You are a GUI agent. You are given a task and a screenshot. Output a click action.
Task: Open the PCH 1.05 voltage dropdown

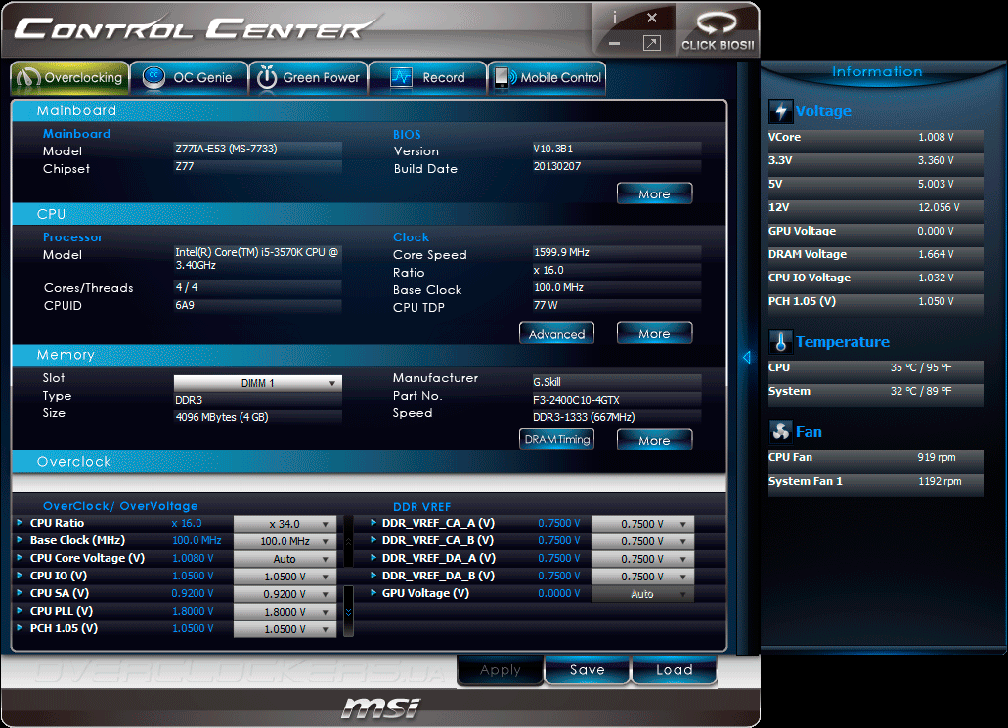coord(285,629)
